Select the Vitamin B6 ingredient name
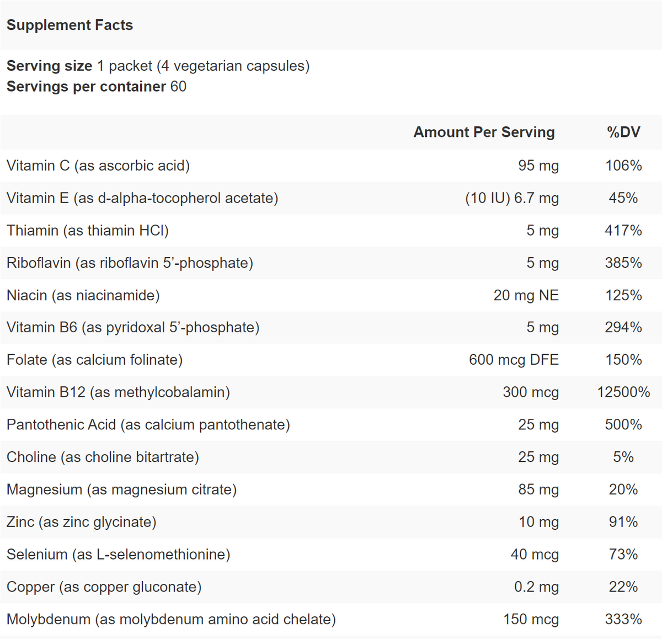 tap(133, 328)
